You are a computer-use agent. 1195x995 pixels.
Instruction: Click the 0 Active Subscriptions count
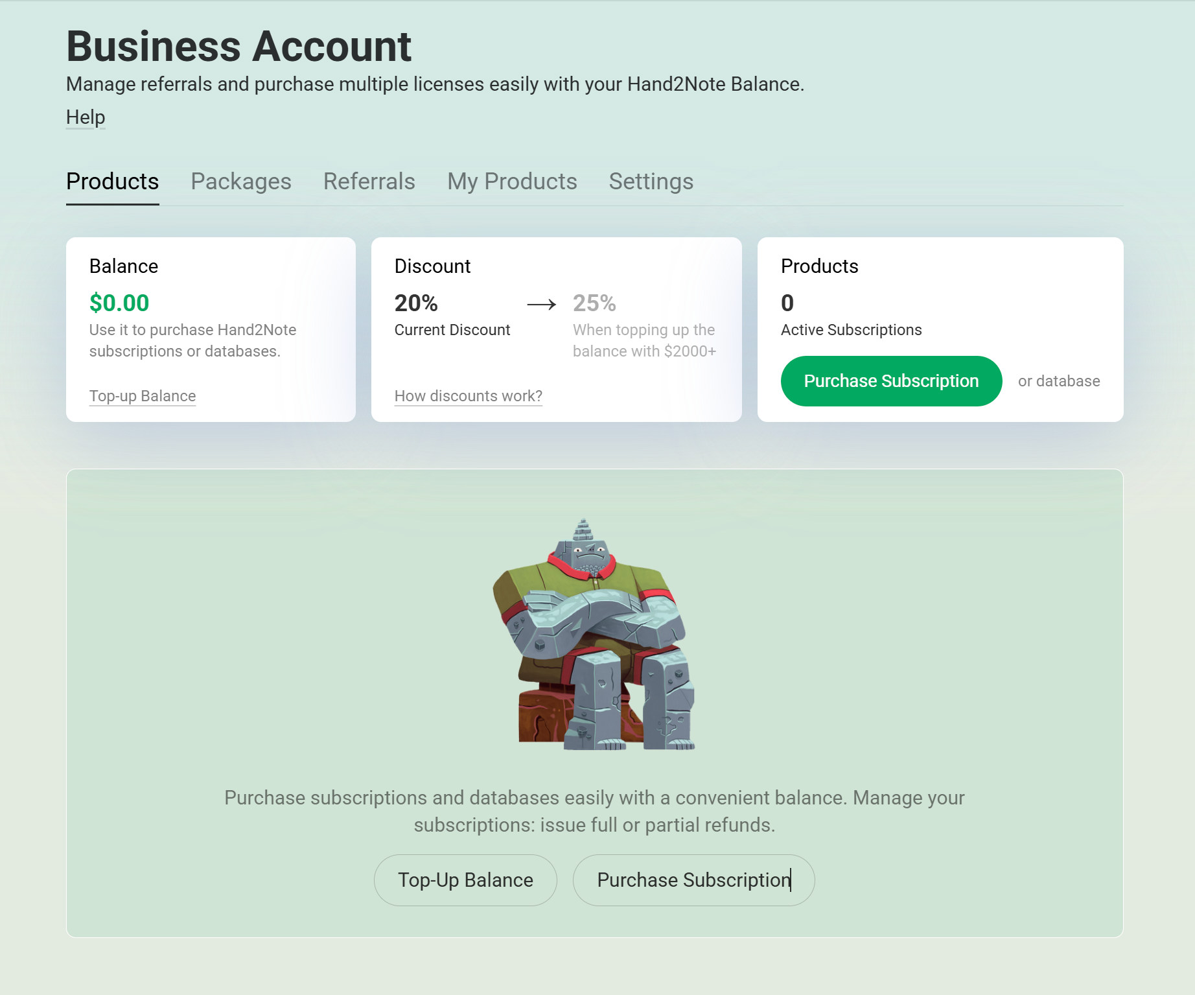coord(787,303)
